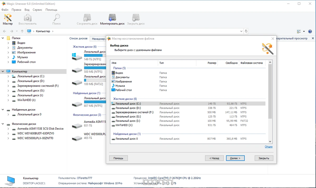
Task: Click the view mode icon
Action: coord(299,32)
